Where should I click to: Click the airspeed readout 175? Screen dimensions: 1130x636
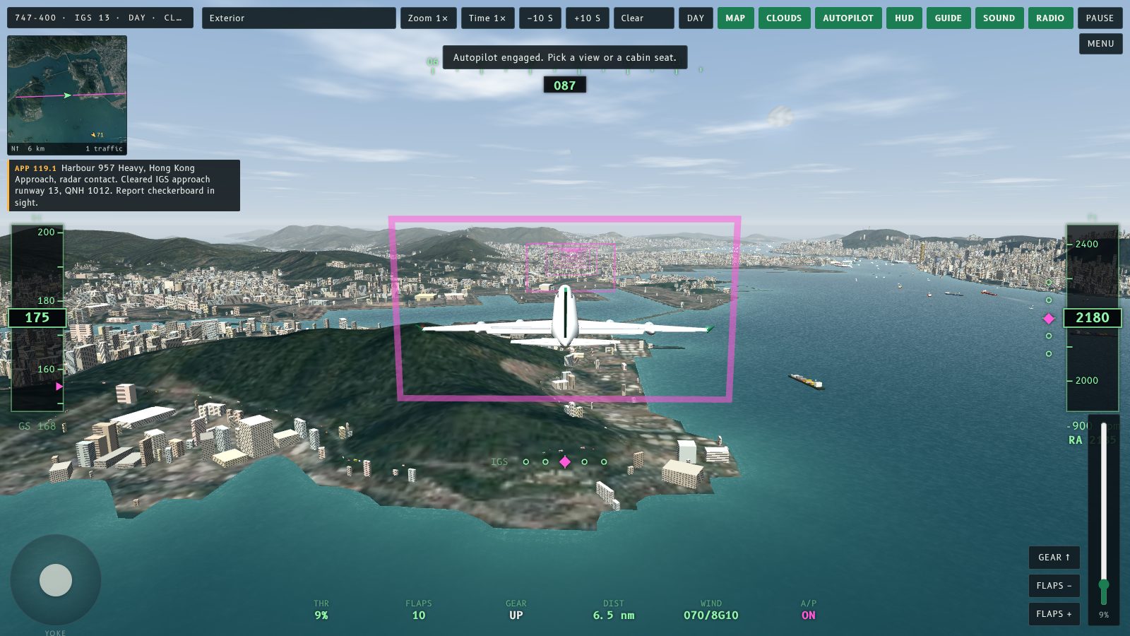tap(37, 318)
